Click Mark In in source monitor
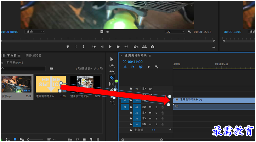256x142 pixels. (76, 47)
